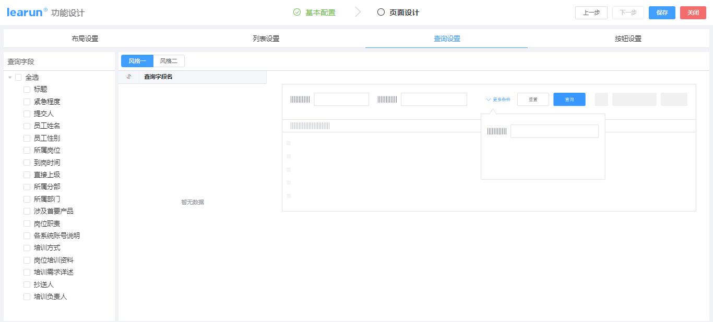Enable the 培训负责人 checkbox
The width and height of the screenshot is (713, 322).
pyautogui.click(x=27, y=296)
